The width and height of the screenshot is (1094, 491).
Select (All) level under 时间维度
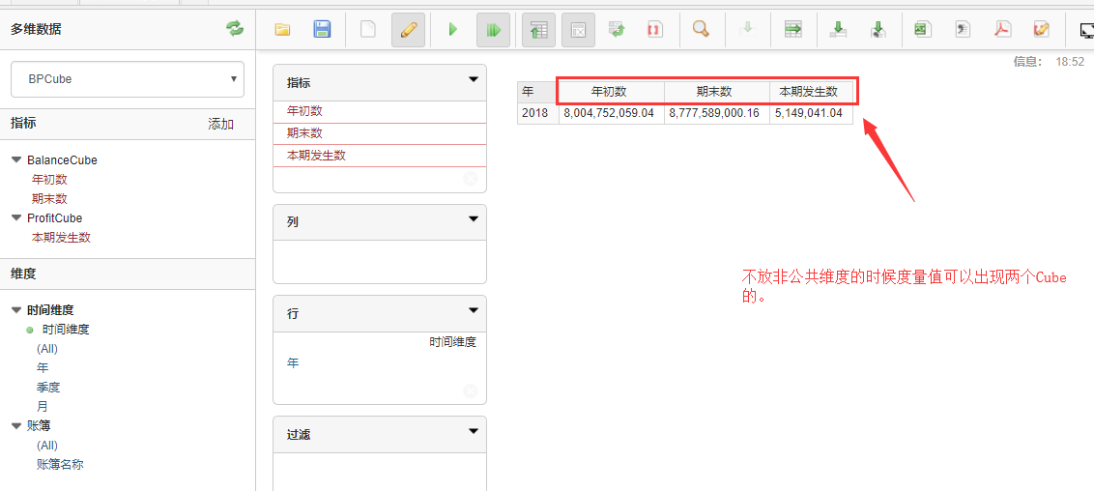(x=47, y=349)
